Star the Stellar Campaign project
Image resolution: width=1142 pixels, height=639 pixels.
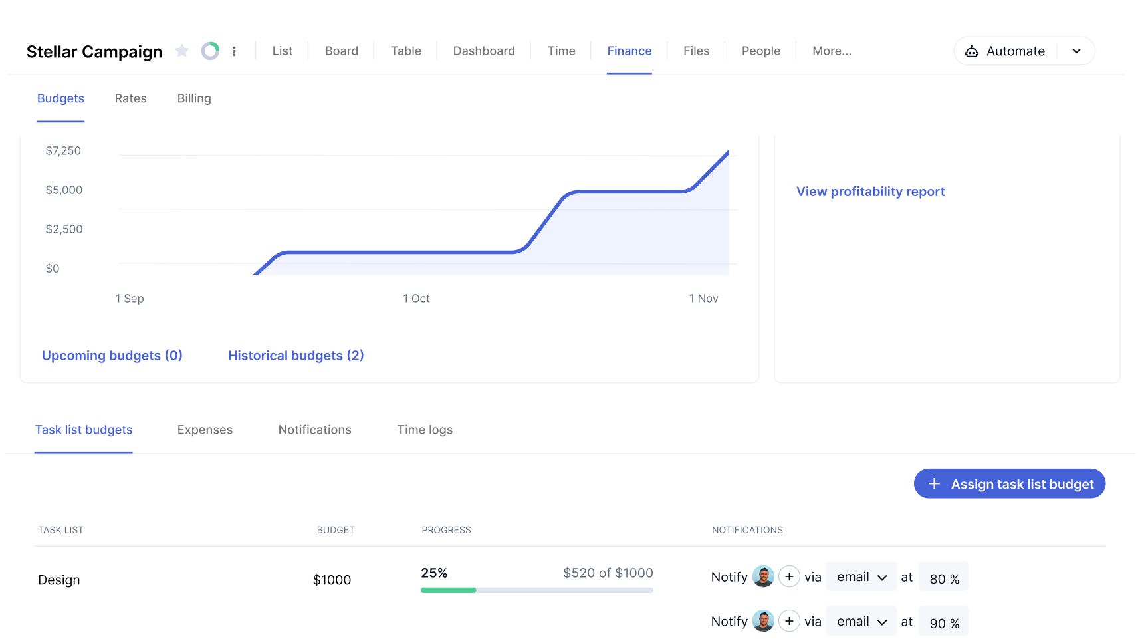(182, 51)
